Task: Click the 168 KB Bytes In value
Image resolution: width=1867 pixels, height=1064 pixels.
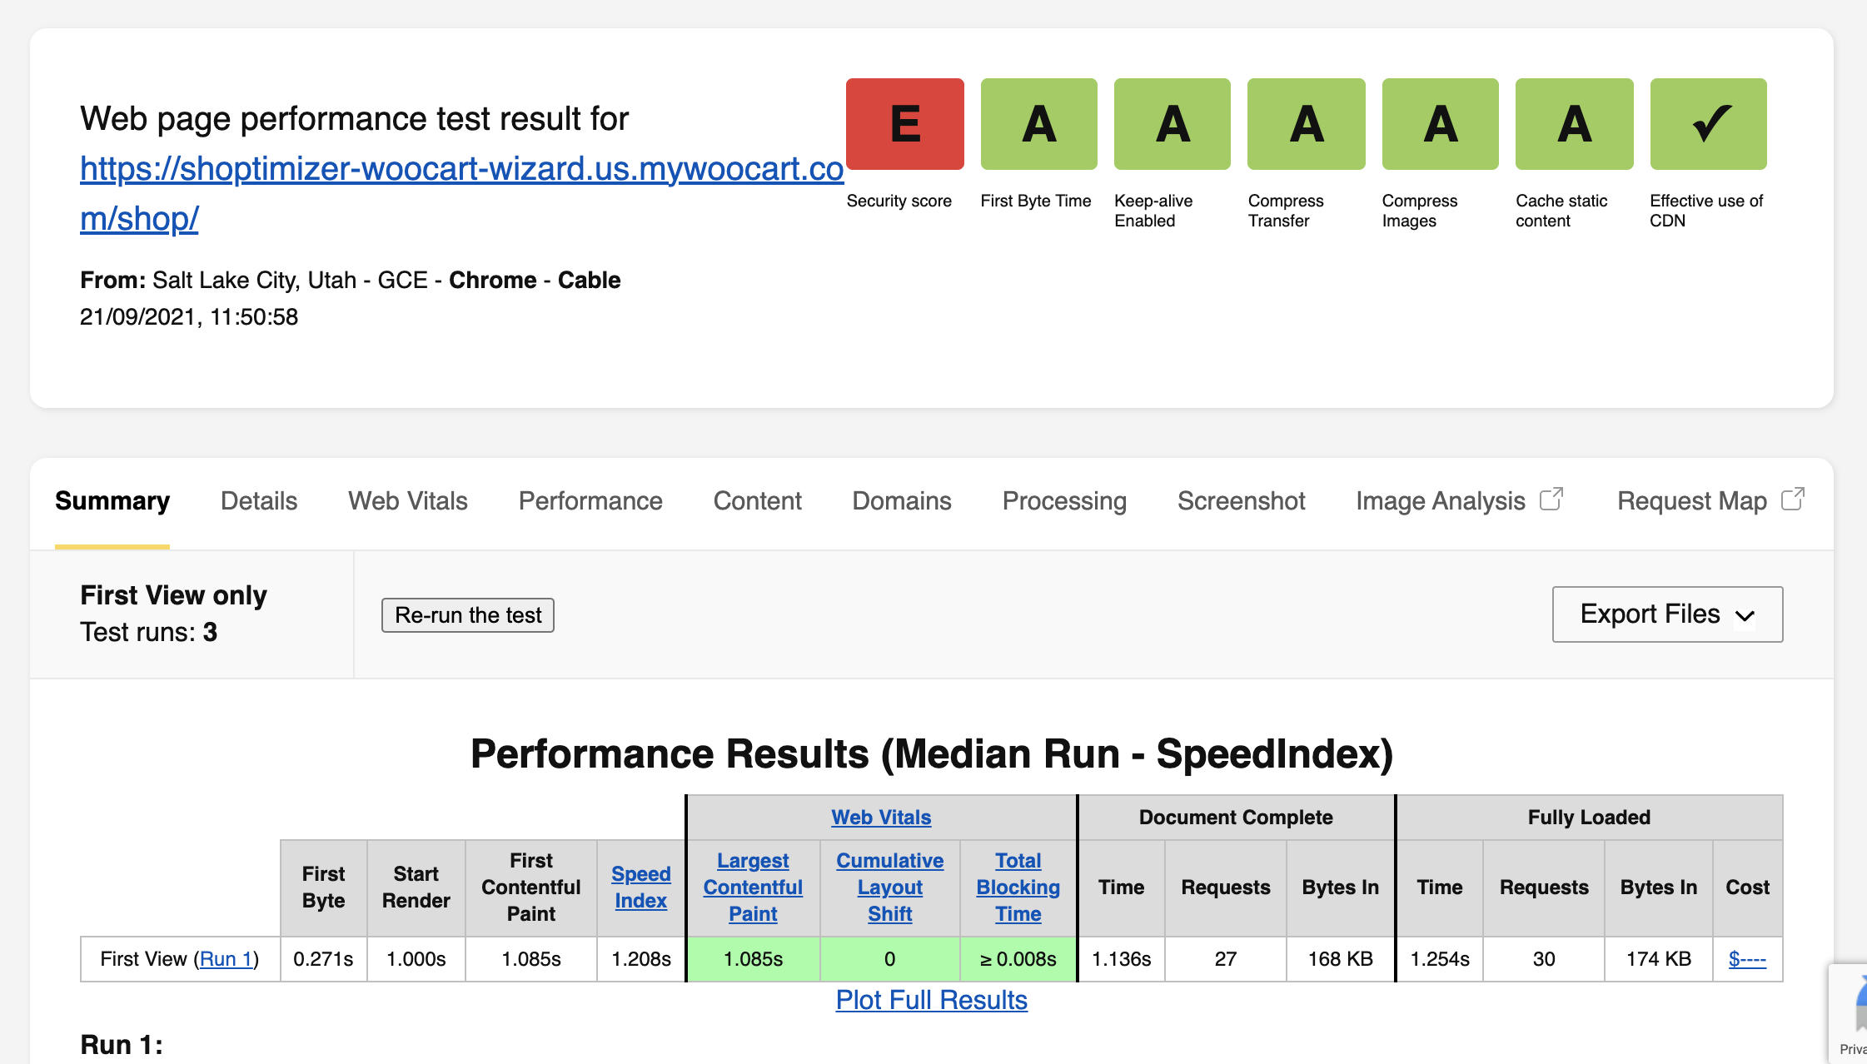Action: click(1341, 959)
